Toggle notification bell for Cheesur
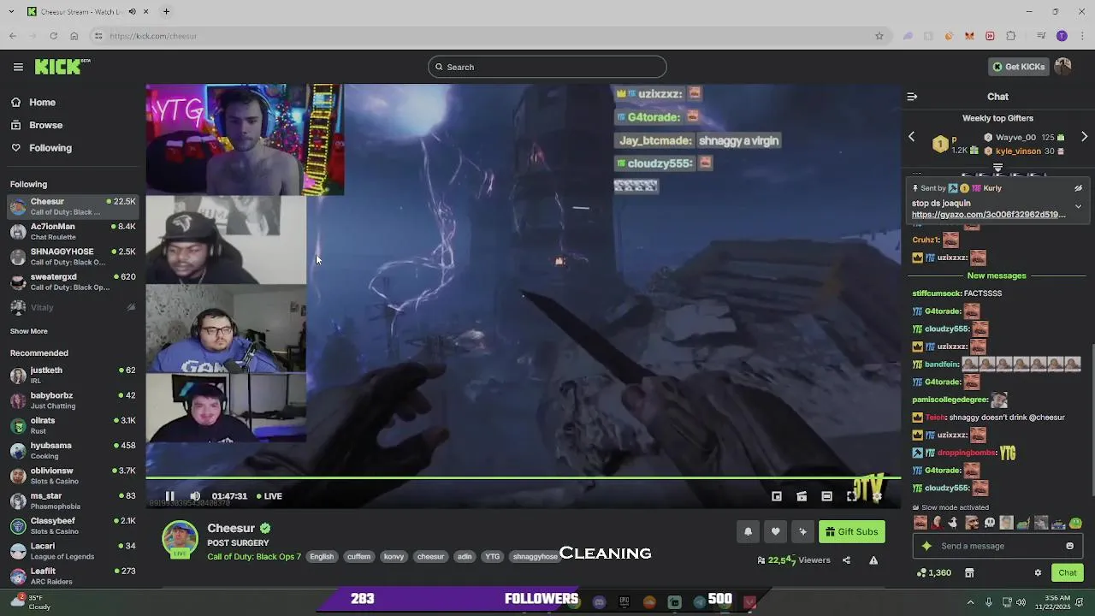This screenshot has height=616, width=1095. 748,531
